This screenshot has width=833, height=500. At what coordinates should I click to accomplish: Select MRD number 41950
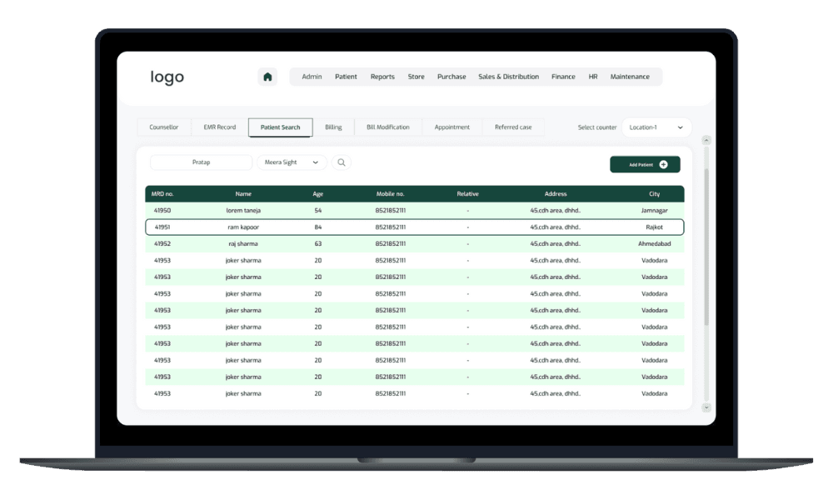162,210
